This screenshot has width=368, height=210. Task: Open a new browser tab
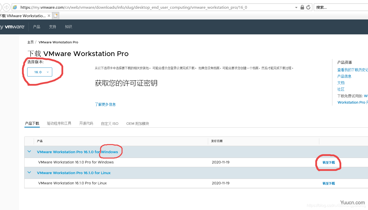[x=56, y=16]
